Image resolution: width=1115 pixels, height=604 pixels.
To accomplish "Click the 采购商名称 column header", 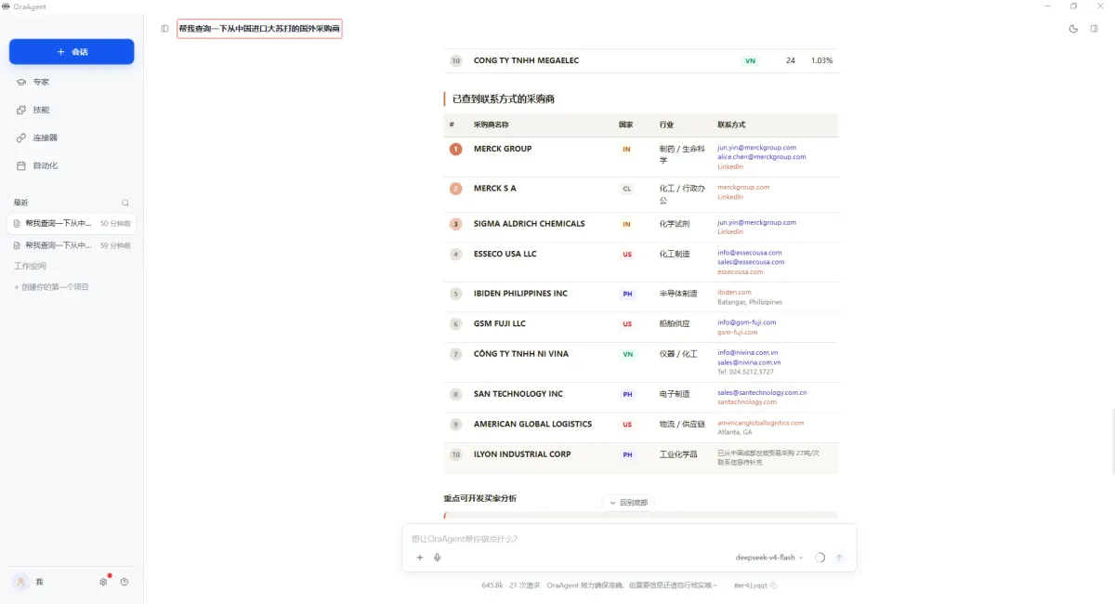I will (492, 125).
